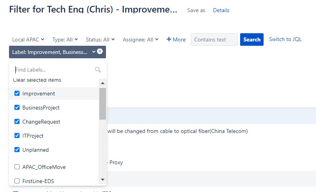The height and width of the screenshot is (192, 316).
Task: Focus the Contains text search field
Action: coord(214,39)
